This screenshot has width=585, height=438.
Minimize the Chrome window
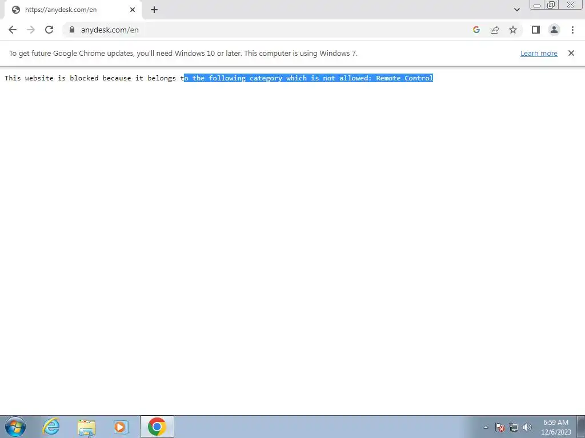(x=537, y=5)
